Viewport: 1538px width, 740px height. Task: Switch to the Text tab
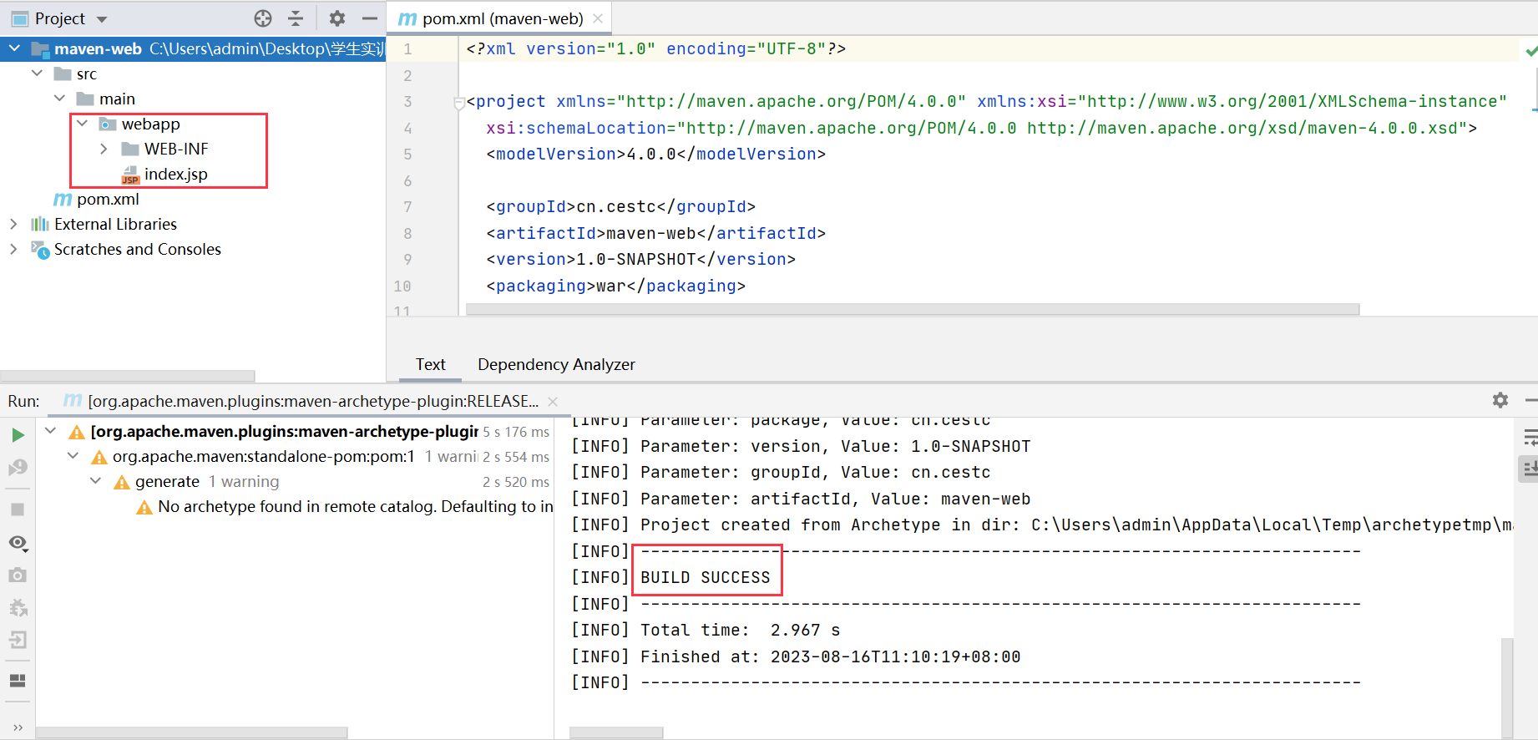(x=430, y=364)
